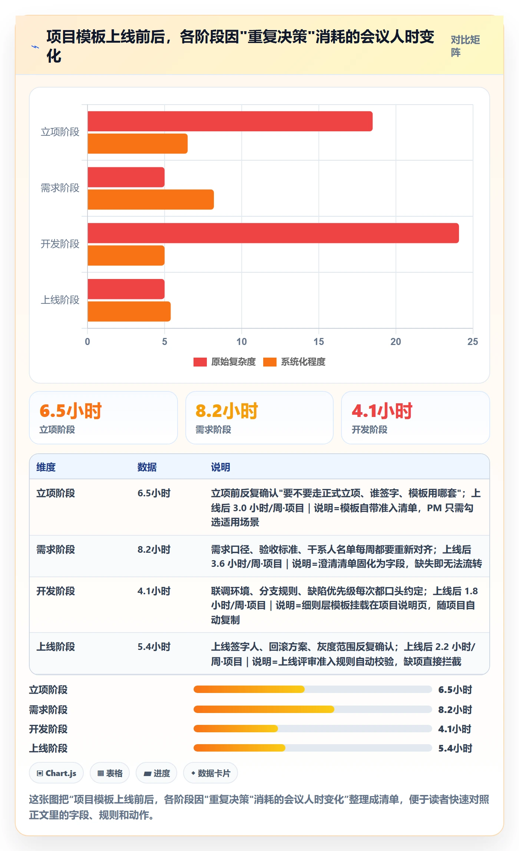
Task: Click the 立项阶段 progress row label
Action: click(x=48, y=690)
